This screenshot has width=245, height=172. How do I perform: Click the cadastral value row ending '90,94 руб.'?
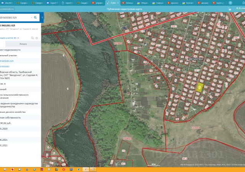[20, 123]
